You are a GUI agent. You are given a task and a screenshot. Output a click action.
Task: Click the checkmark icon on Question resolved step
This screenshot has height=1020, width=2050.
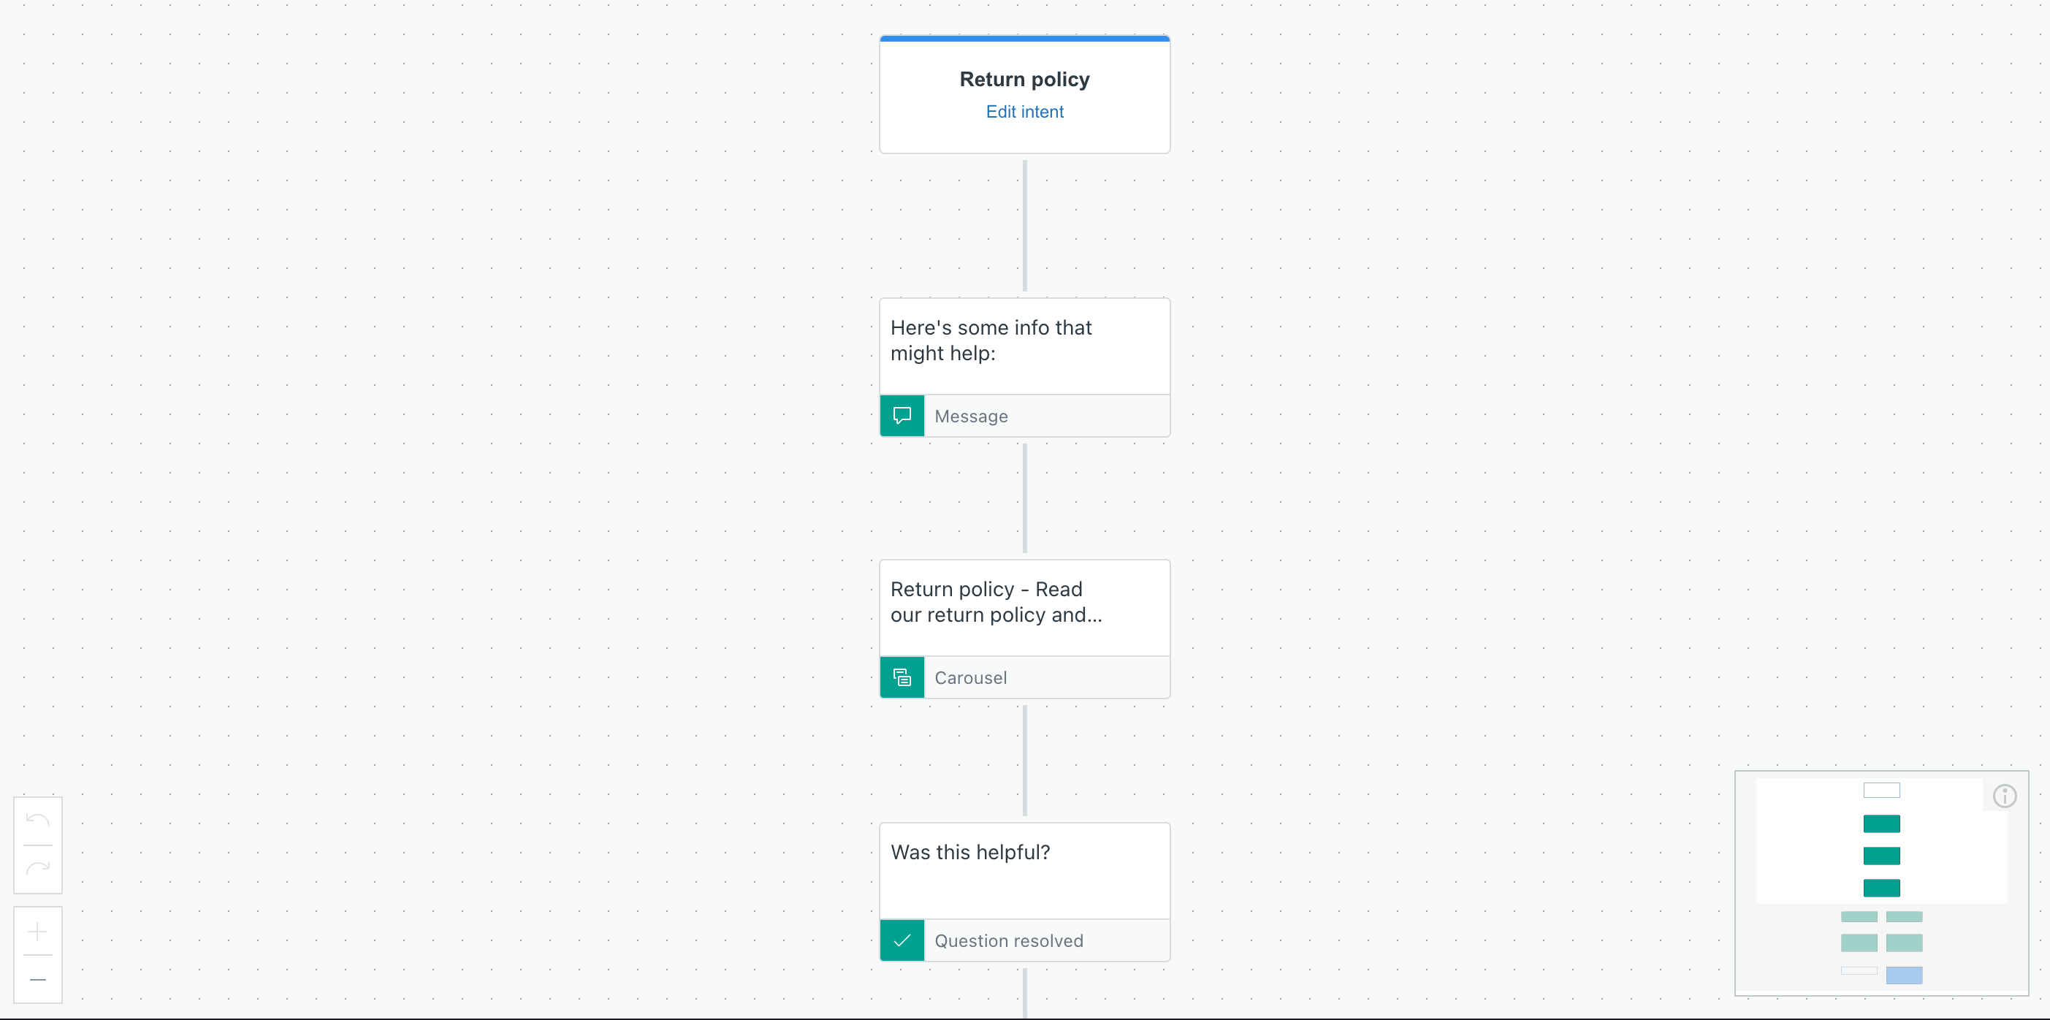tap(902, 940)
